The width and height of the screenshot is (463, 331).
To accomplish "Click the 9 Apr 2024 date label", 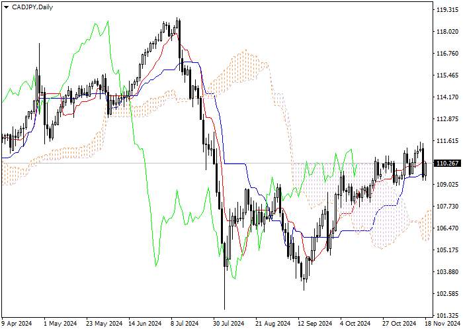I will (18, 323).
